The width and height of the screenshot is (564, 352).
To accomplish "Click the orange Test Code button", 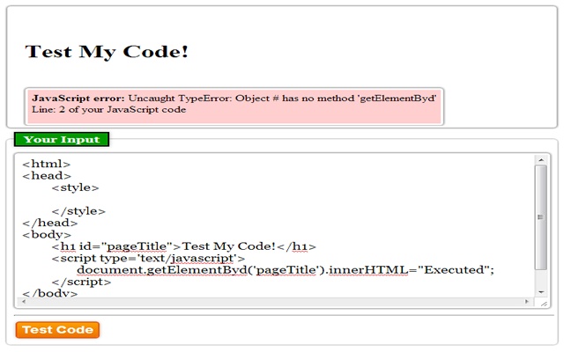I will (57, 330).
